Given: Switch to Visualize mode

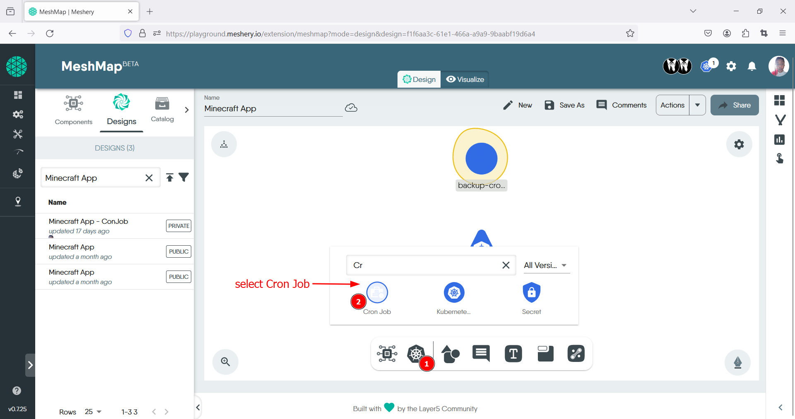Looking at the screenshot, I should click(465, 79).
